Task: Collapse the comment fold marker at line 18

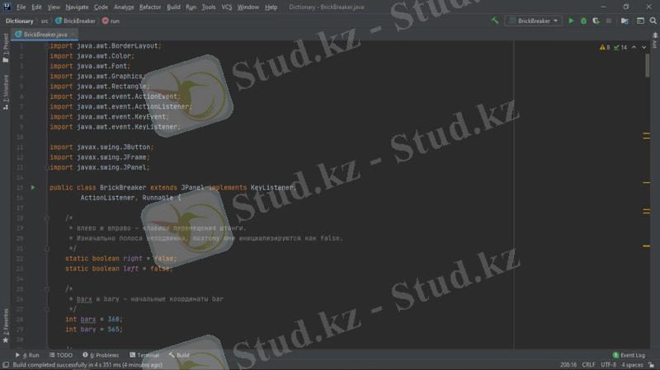Action: [47, 218]
